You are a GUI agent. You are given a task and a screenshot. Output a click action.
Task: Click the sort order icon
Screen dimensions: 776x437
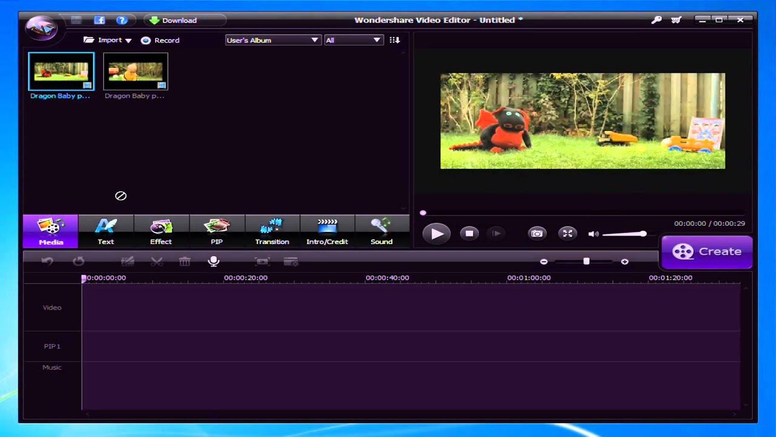click(395, 40)
